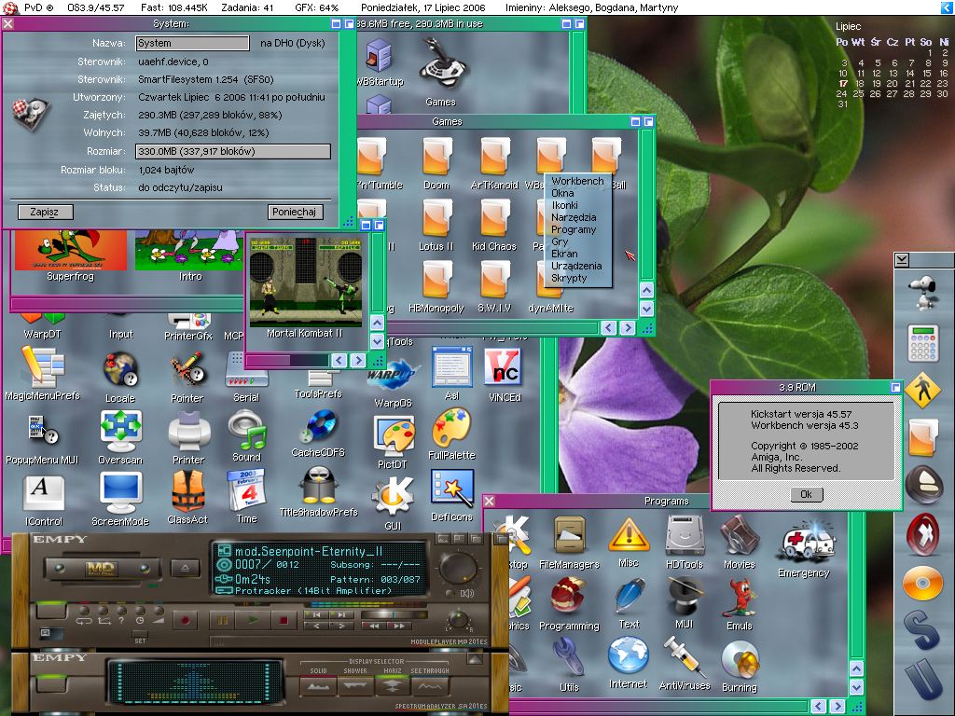Choose Skrypty from the popup menu
The height and width of the screenshot is (716, 955).
[577, 278]
